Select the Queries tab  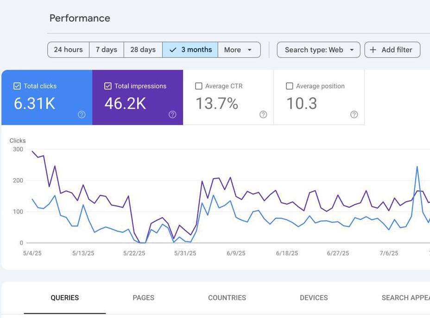click(65, 298)
